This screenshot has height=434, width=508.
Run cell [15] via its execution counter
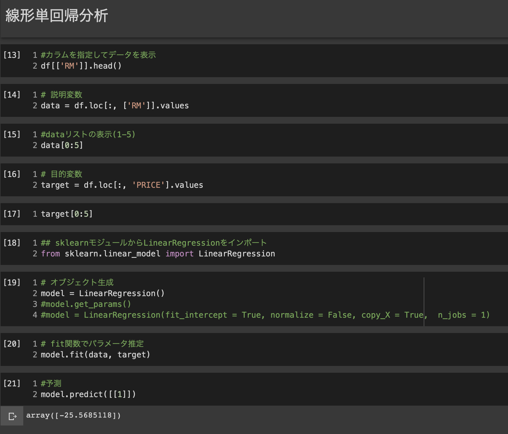(12, 134)
